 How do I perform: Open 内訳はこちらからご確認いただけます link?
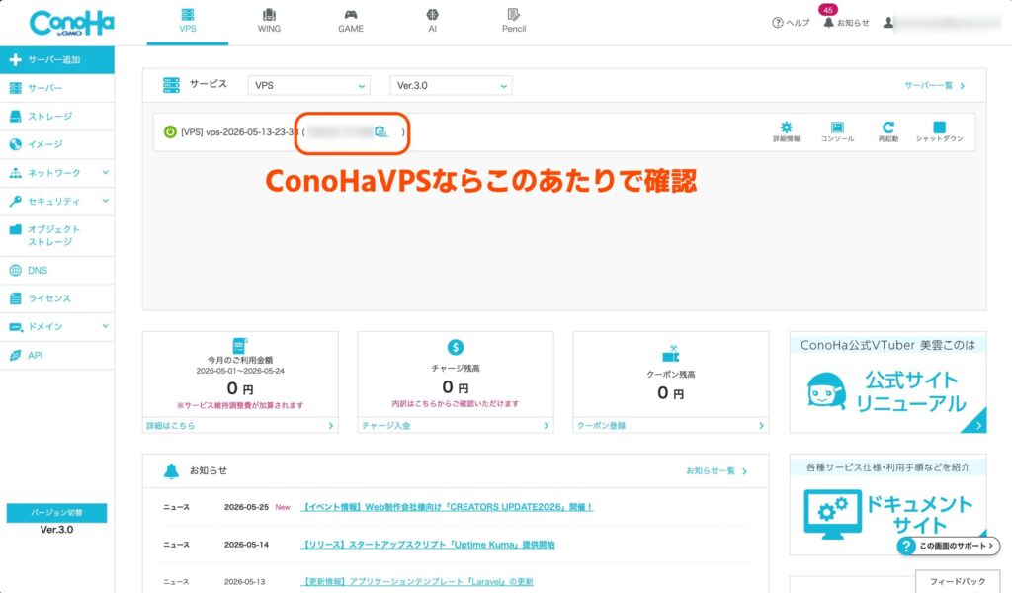click(455, 403)
